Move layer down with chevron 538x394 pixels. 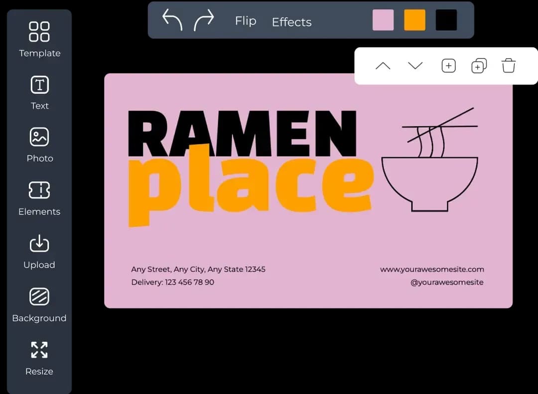[415, 66]
